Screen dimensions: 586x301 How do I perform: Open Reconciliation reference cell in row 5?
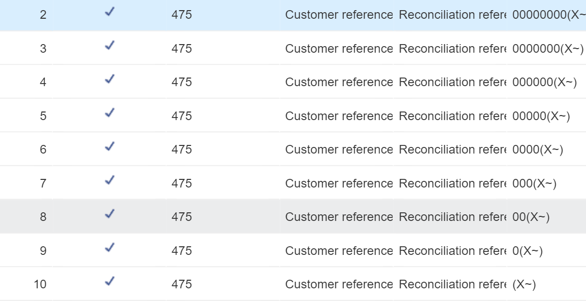[x=450, y=116]
